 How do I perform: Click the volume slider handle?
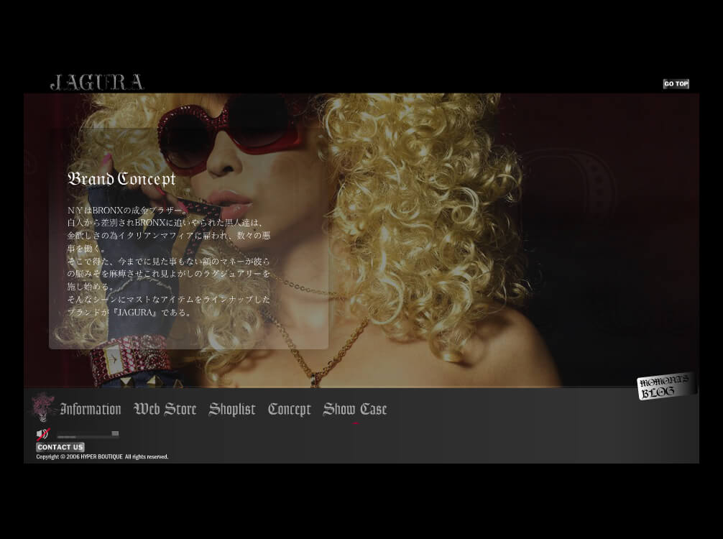click(x=115, y=434)
